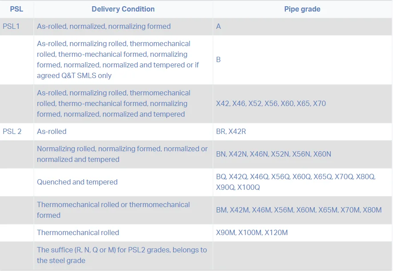This screenshot has width=393, height=271.
Task: Click the suffix (R, N, Q or M) note
Action: click(x=122, y=255)
